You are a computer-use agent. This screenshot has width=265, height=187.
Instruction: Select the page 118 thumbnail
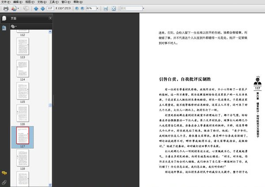tap(23, 158)
